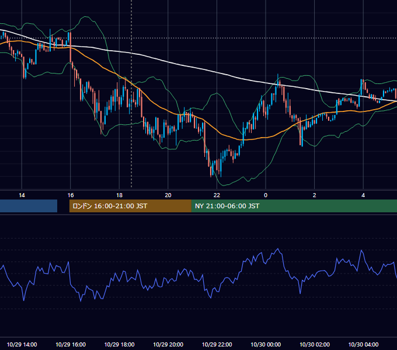Click the 10/29 14:00 time label
The height and width of the screenshot is (350, 397).
pyautogui.click(x=22, y=344)
